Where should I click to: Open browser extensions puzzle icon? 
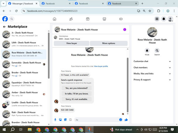click(x=158, y=11)
